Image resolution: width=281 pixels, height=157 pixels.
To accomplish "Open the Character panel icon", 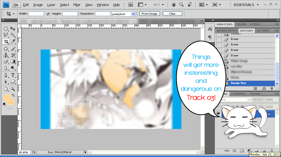I will click(x=210, y=29).
